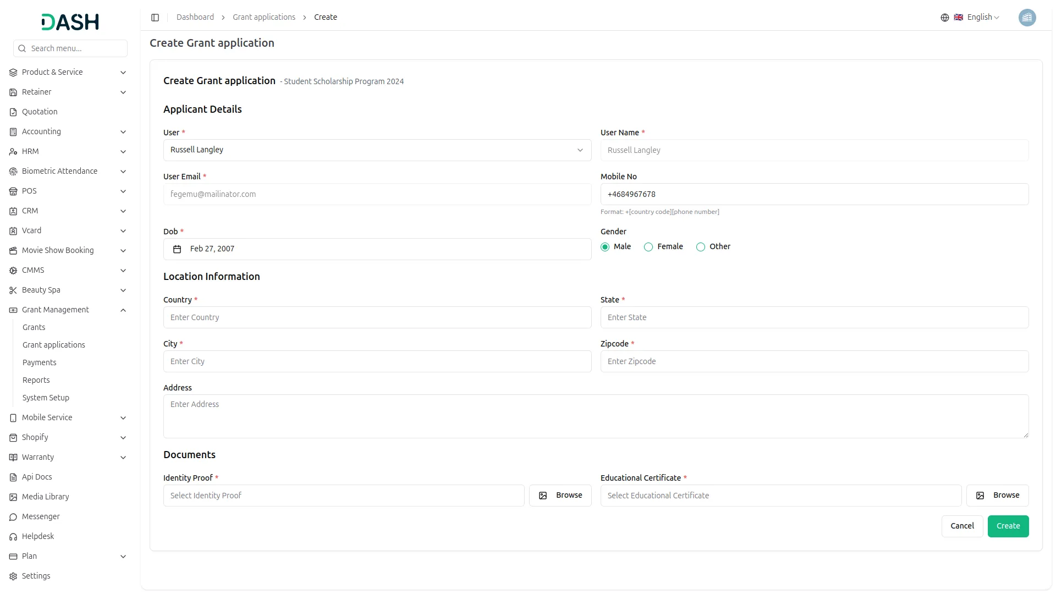
Task: Click the globe language icon
Action: (x=944, y=18)
